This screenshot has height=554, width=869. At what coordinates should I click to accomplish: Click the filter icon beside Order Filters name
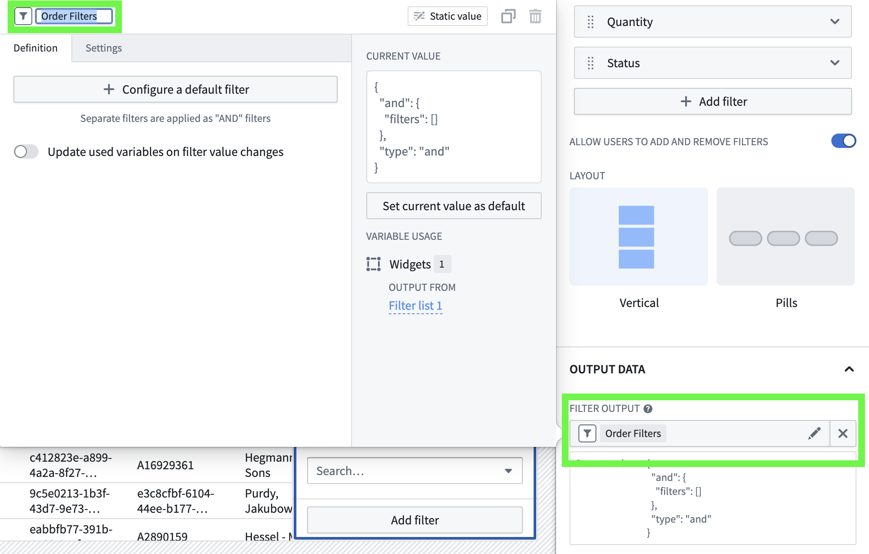pyautogui.click(x=23, y=17)
